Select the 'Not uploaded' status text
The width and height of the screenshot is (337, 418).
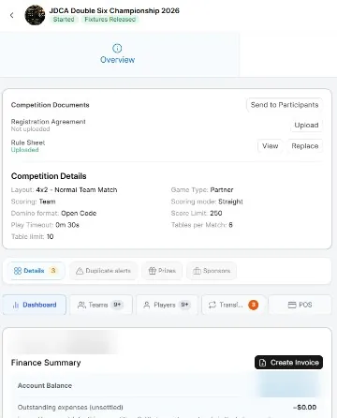click(30, 129)
